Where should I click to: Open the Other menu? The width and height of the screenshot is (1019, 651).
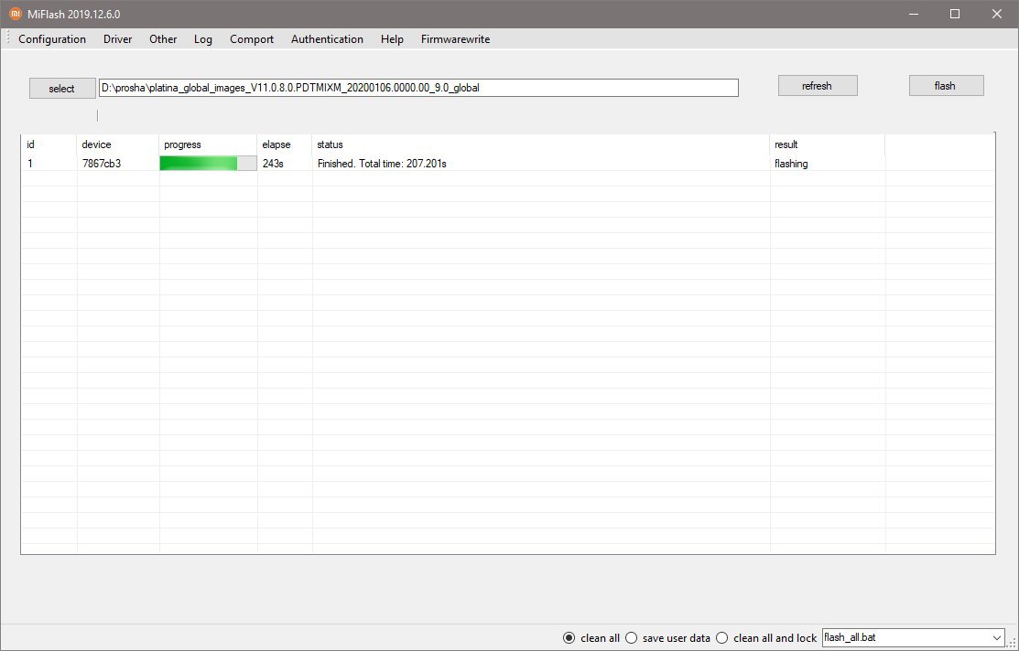163,39
